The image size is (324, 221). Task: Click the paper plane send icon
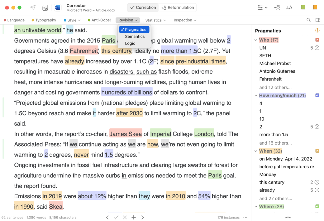pyautogui.click(x=33, y=8)
